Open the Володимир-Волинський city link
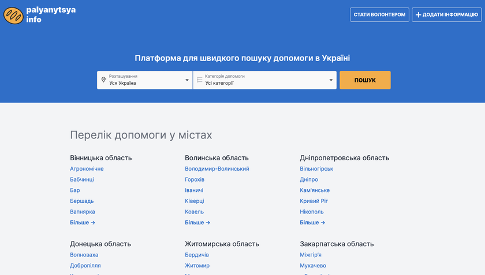Image resolution: width=485 pixels, height=275 pixels. 217,169
